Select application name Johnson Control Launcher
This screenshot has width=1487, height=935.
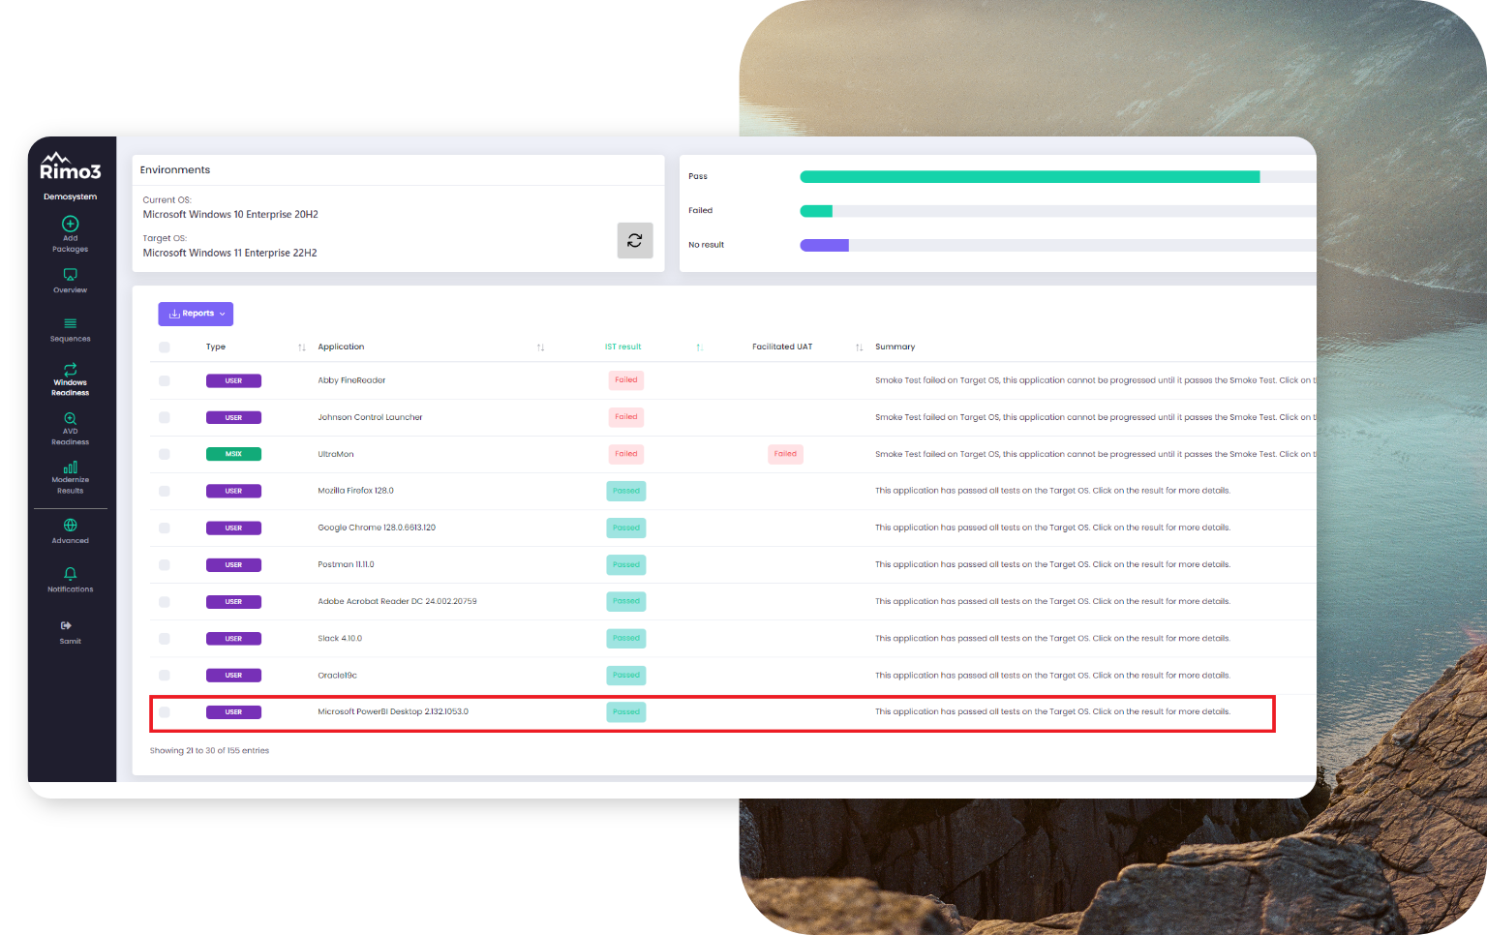tap(370, 417)
